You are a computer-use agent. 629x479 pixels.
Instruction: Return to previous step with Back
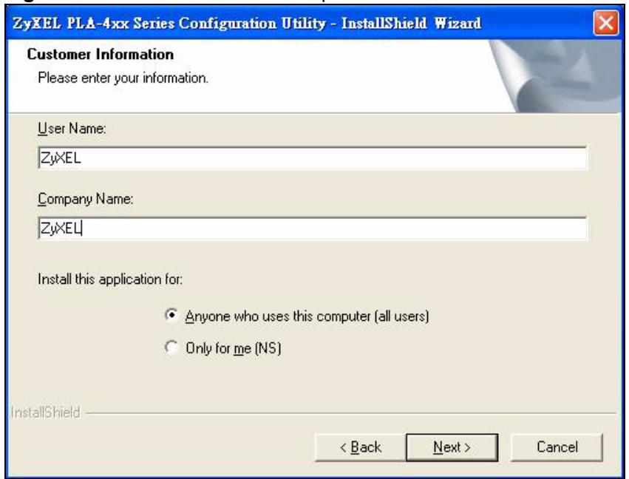click(360, 447)
